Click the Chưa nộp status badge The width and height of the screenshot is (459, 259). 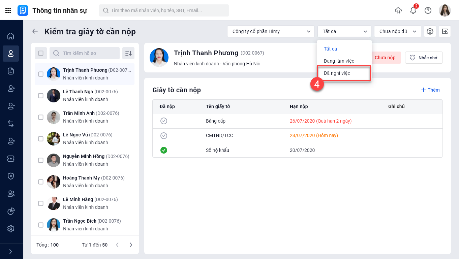tap(385, 58)
